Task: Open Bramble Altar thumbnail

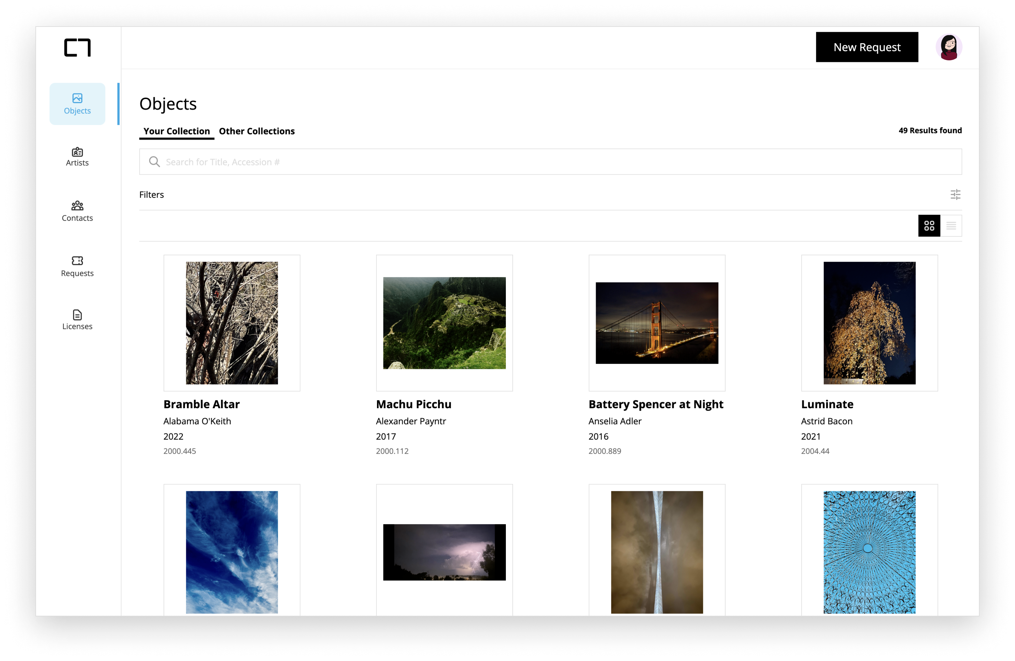Action: tap(231, 323)
